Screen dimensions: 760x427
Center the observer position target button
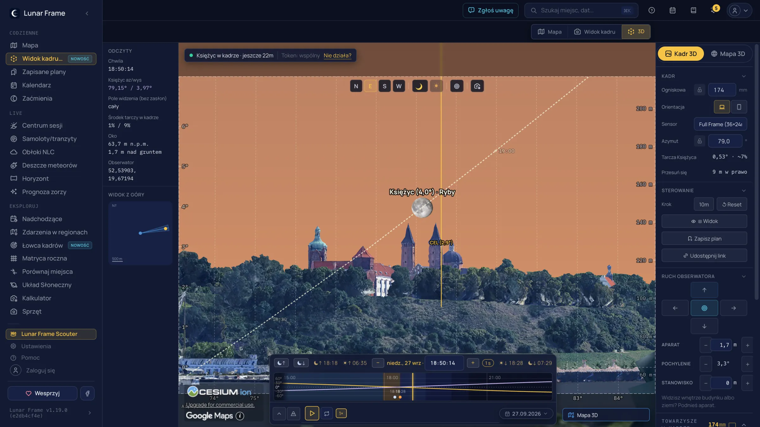tap(704, 308)
